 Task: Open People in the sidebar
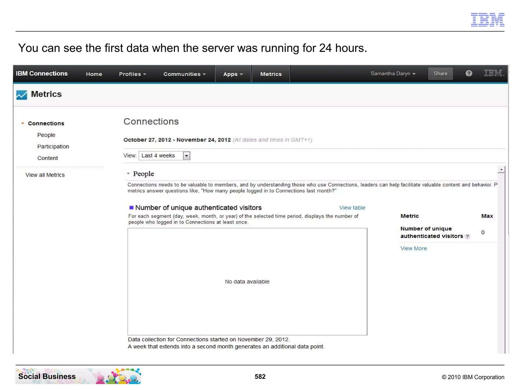pyautogui.click(x=46, y=135)
